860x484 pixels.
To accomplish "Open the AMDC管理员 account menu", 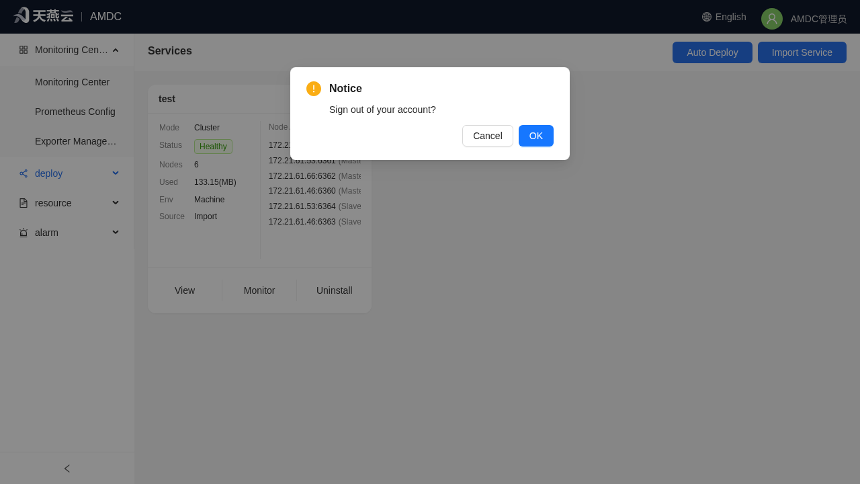I will (x=818, y=19).
